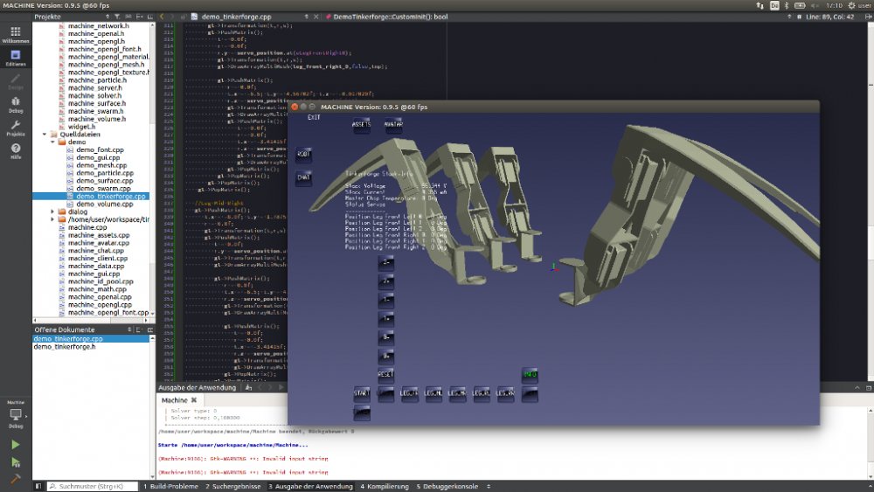Click the split icon in the Offene Dokumente header
The image size is (874, 492).
click(139, 329)
